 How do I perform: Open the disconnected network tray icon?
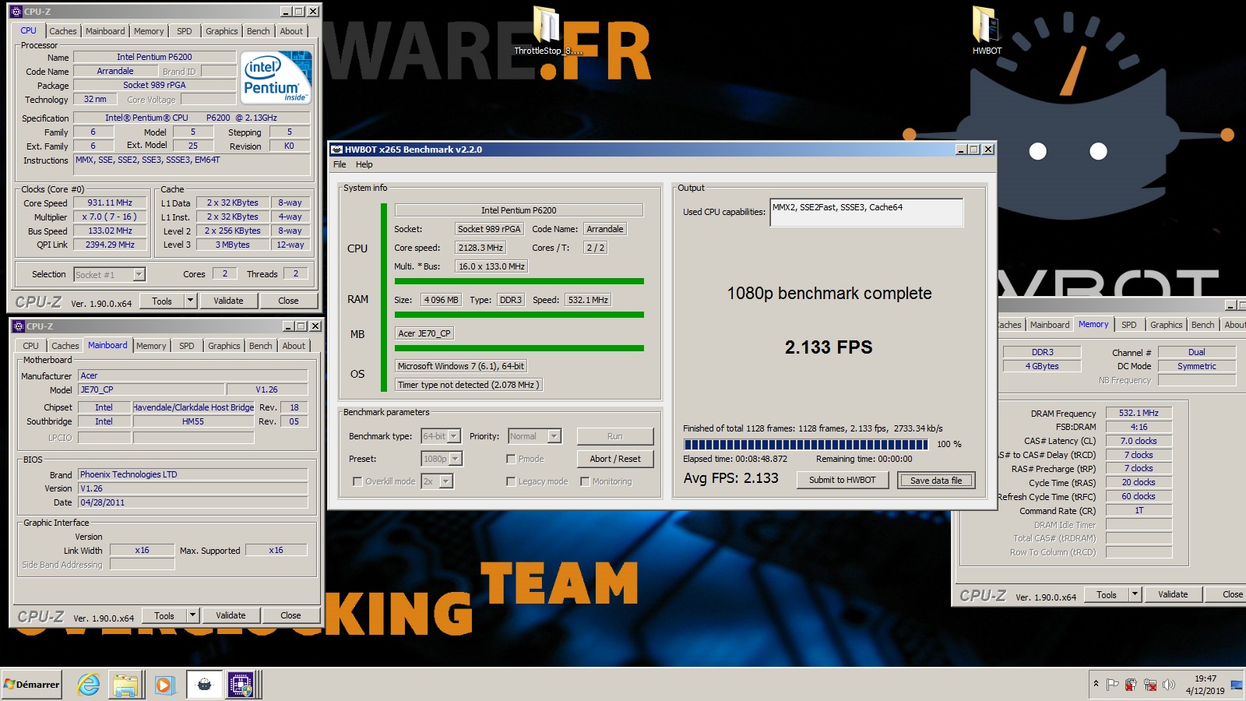point(1149,685)
